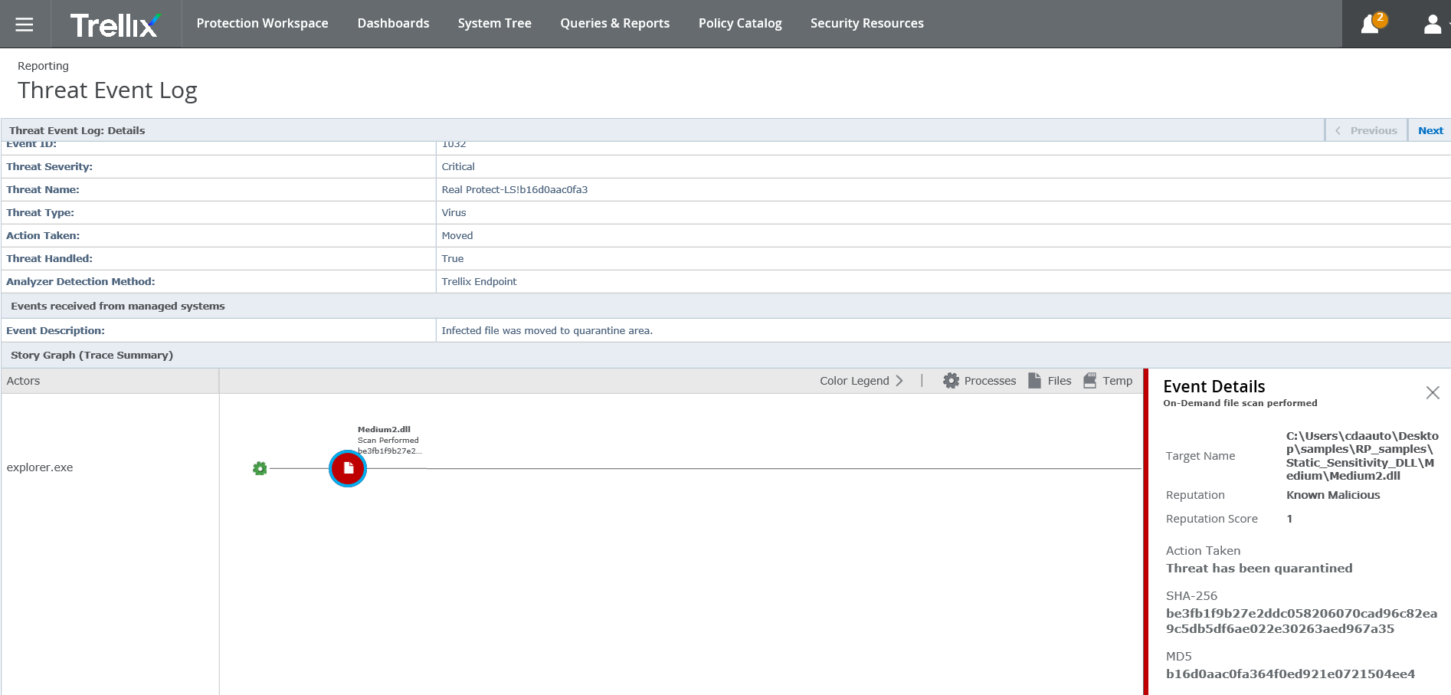The height and width of the screenshot is (695, 1451).
Task: Click the Processes gear legend icon
Action: [x=951, y=381]
